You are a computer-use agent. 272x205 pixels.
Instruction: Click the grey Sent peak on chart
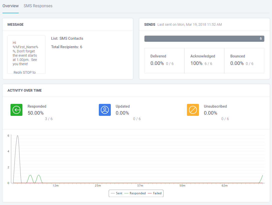coord(17,136)
